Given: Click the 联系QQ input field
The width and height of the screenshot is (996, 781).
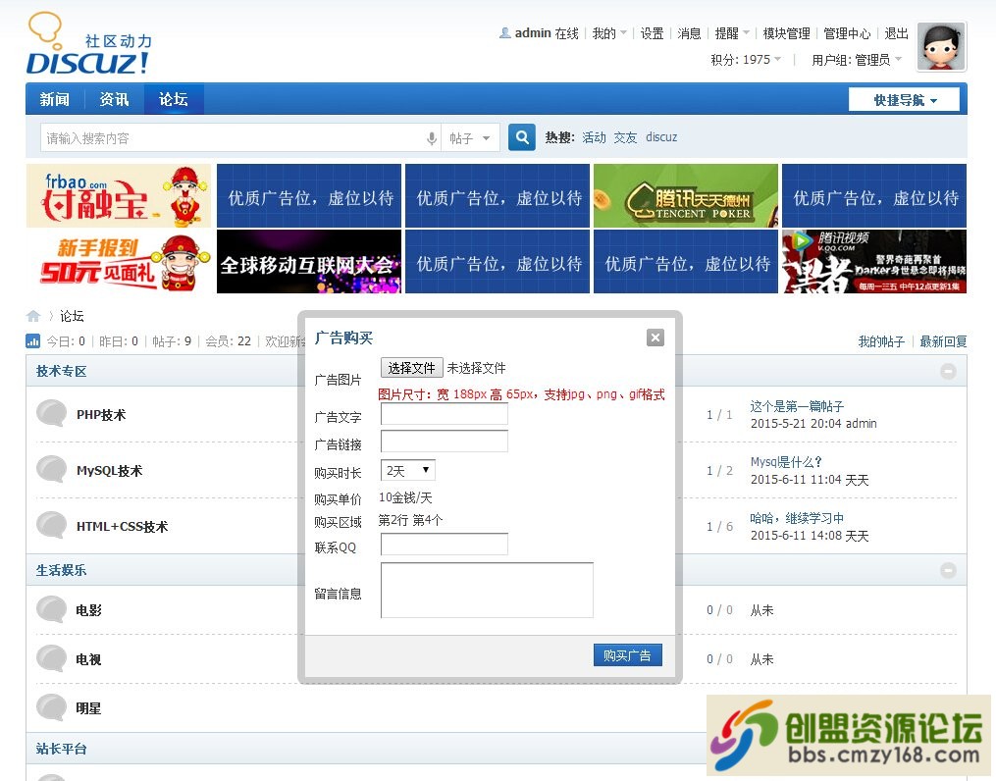Looking at the screenshot, I should tap(444, 545).
